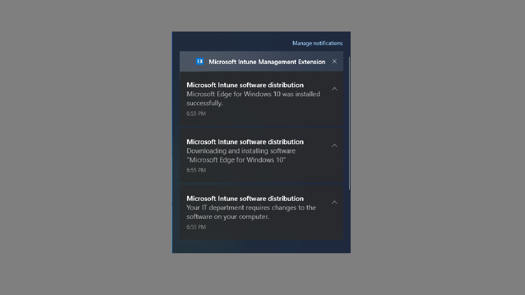Dismiss the Intune Management Extension notification group
Image resolution: width=525 pixels, height=295 pixels.
334,61
